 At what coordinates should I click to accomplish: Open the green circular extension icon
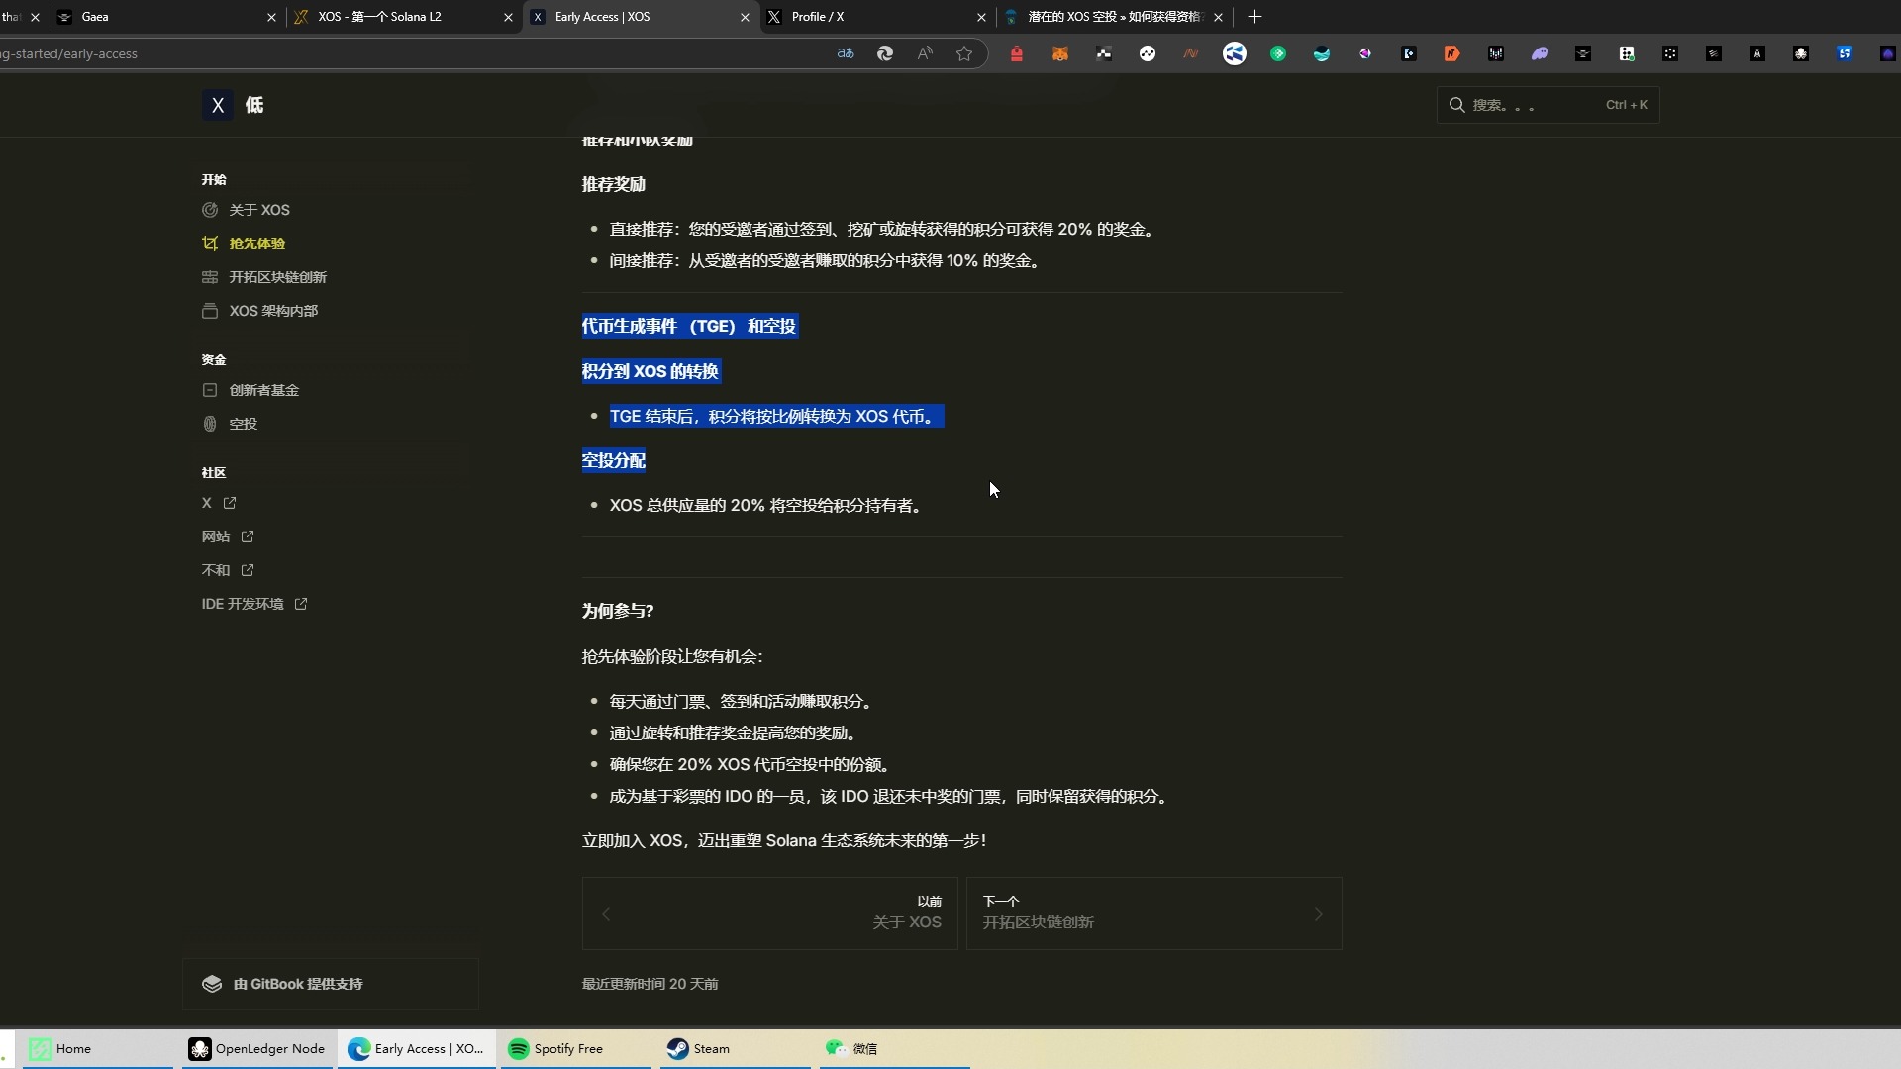click(x=1278, y=53)
